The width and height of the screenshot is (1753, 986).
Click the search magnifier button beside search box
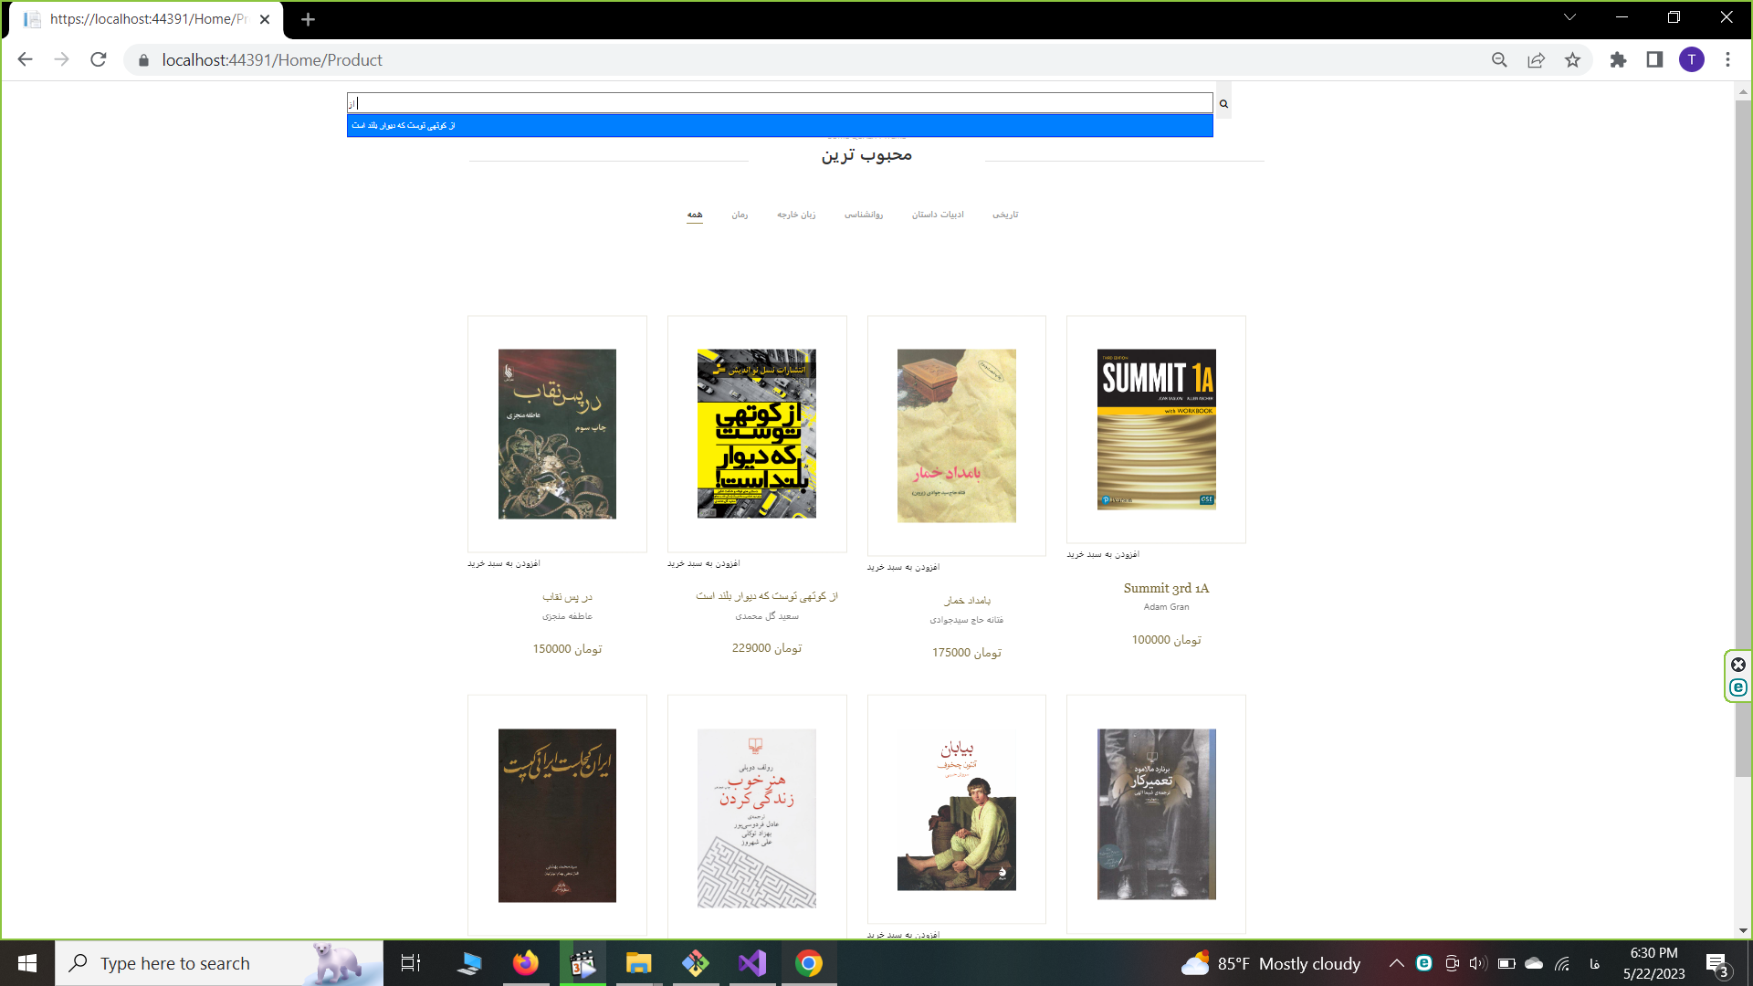(1223, 104)
